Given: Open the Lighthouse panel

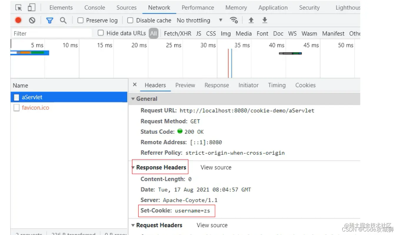Looking at the screenshot, I should [348, 8].
